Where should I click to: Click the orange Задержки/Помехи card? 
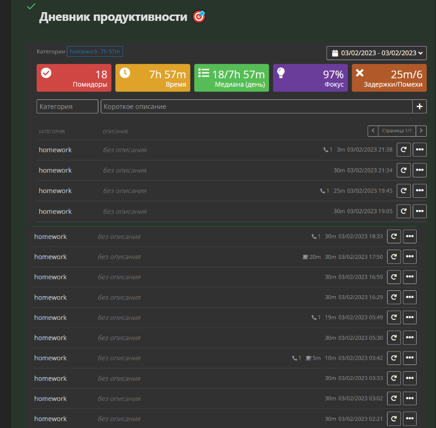389,78
